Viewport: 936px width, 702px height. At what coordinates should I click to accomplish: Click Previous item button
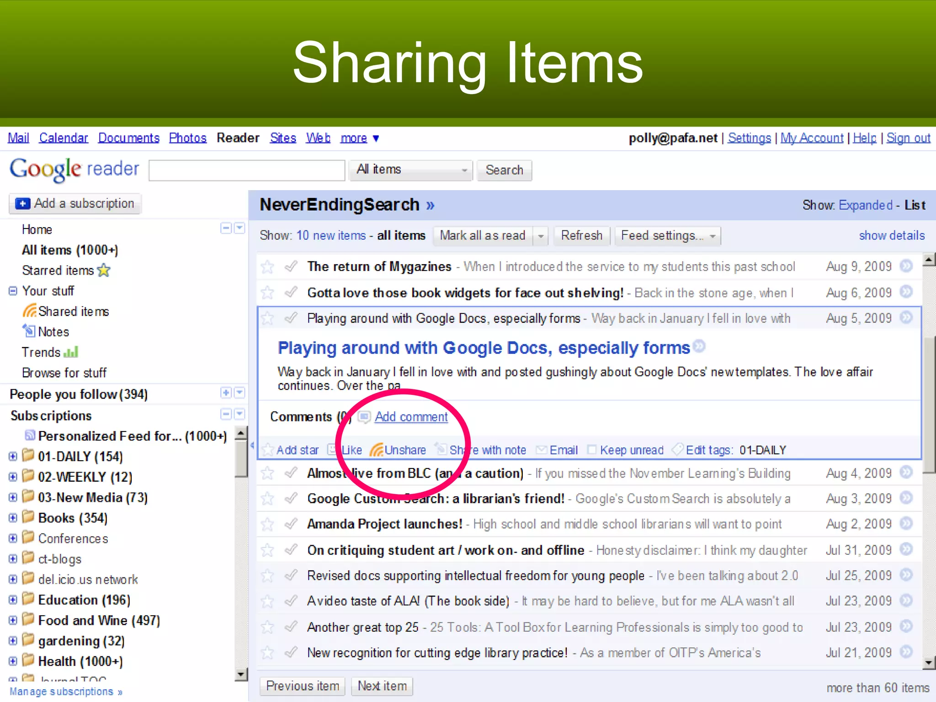click(x=303, y=686)
